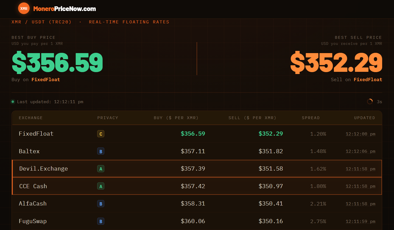This screenshot has width=394, height=230.
Task: Click the 1.48% spread value
Action: tap(318, 151)
